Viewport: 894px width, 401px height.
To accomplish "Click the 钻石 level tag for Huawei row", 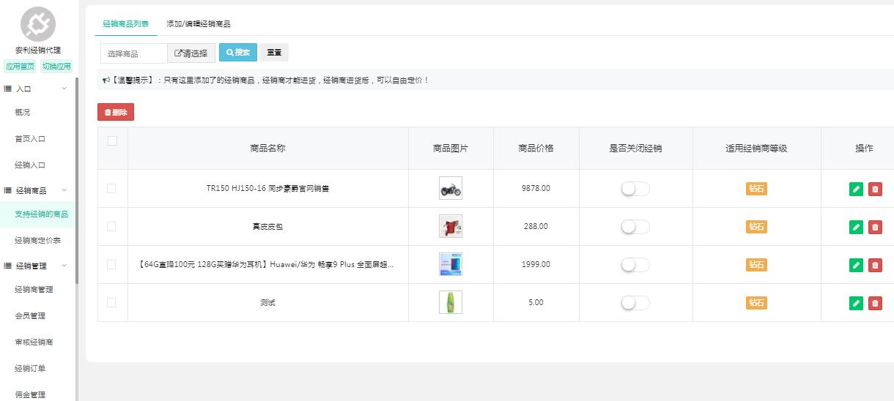I will (x=756, y=265).
